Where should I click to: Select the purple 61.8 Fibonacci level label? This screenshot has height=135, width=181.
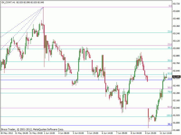(170, 107)
